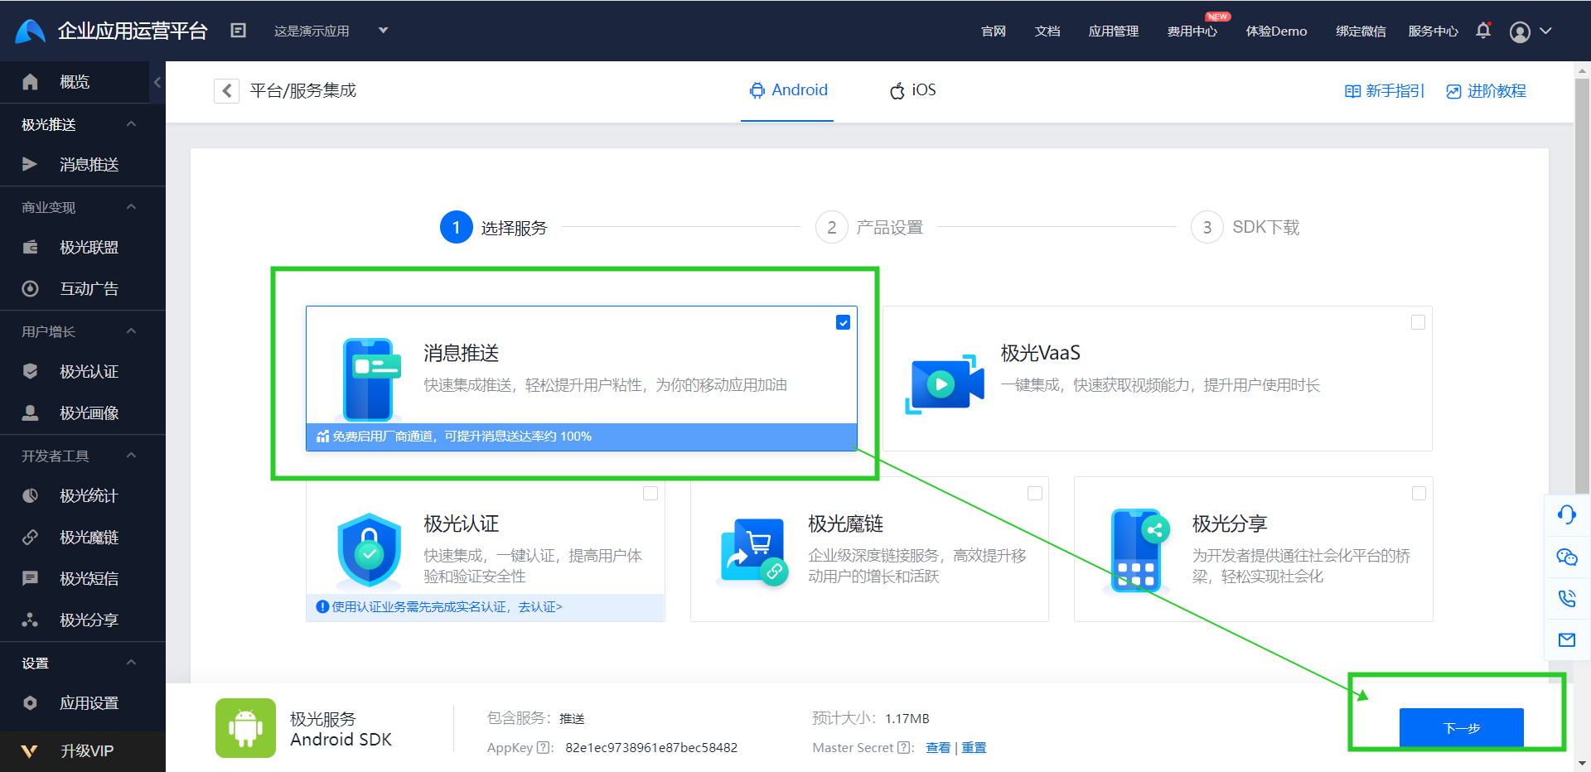1591x772 pixels.
Task: Click the 极光分享 phone share icon
Action: pyautogui.click(x=1137, y=550)
